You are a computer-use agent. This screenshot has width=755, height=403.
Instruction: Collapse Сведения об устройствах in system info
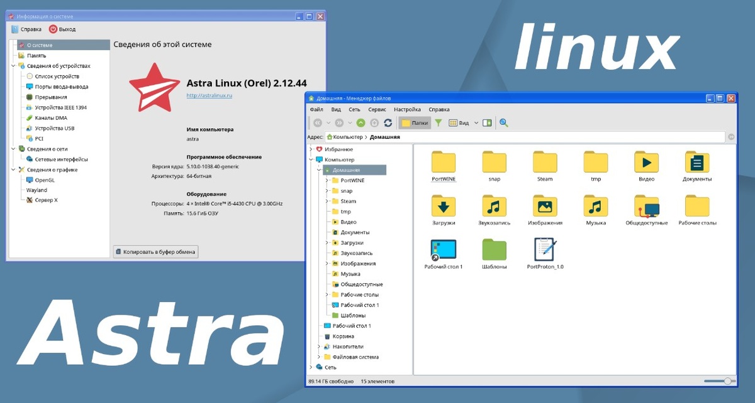coord(13,66)
